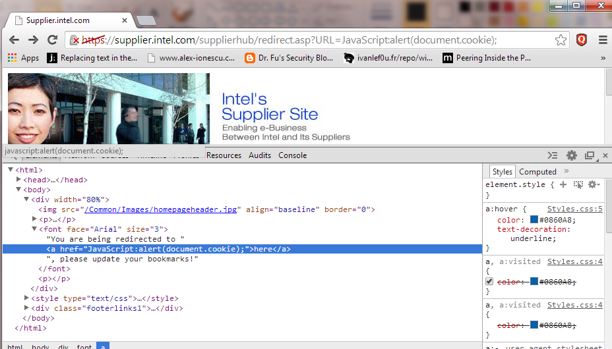This screenshot has width=612, height=349.
Task: Select body in the breadcrumb bar
Action: [x=40, y=346]
